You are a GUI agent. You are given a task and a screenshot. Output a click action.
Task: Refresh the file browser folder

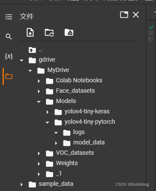click(x=49, y=33)
